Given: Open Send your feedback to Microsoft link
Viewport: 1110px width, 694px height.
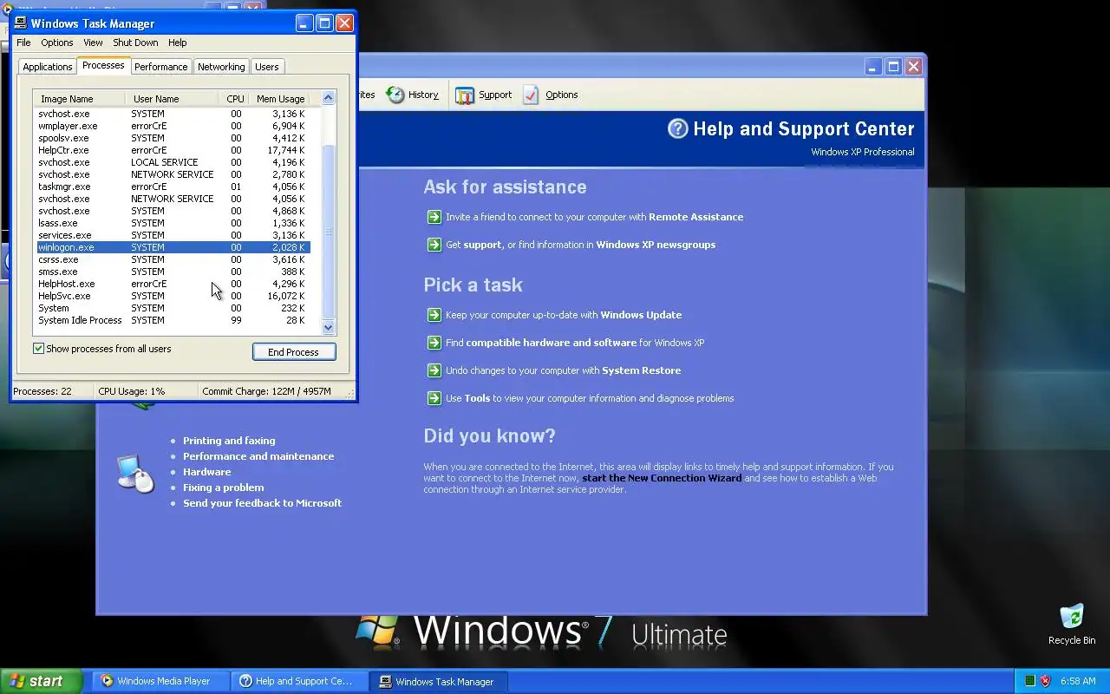Looking at the screenshot, I should click(x=262, y=503).
